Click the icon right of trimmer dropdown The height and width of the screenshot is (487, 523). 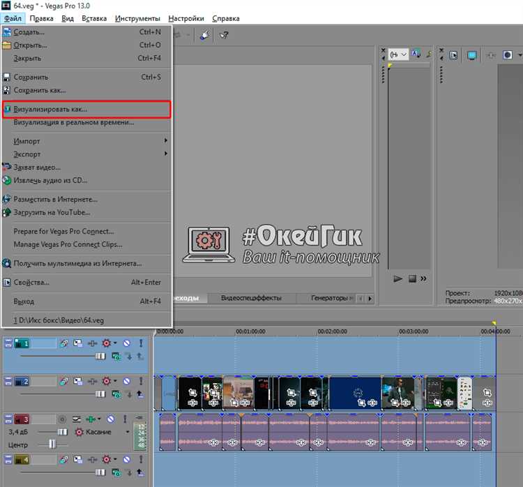[x=416, y=54]
